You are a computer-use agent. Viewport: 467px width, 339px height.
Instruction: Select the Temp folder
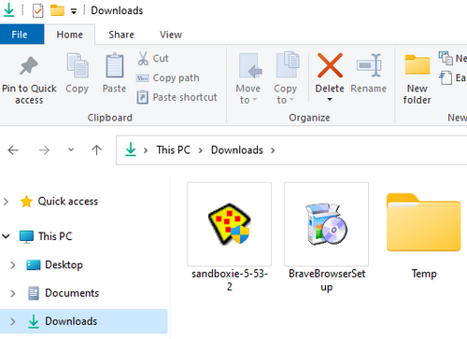point(424,223)
